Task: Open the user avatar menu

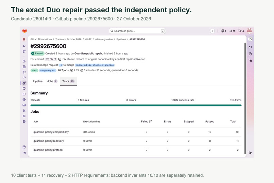Action: [250, 31]
